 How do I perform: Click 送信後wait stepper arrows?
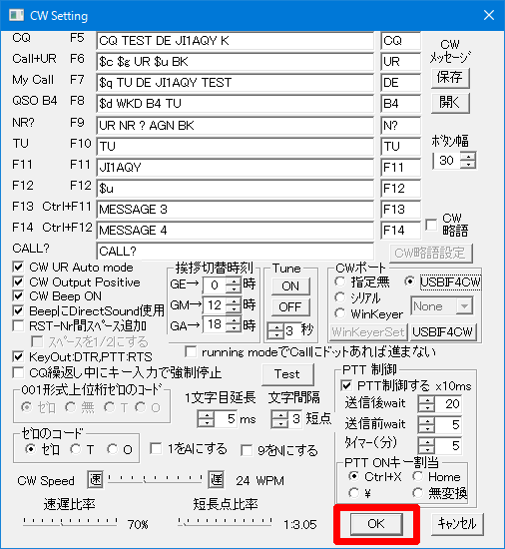(426, 404)
